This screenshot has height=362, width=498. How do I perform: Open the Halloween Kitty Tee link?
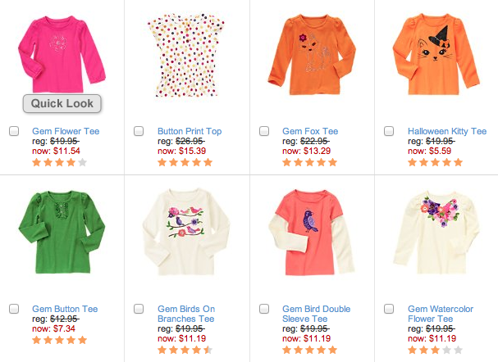(447, 131)
